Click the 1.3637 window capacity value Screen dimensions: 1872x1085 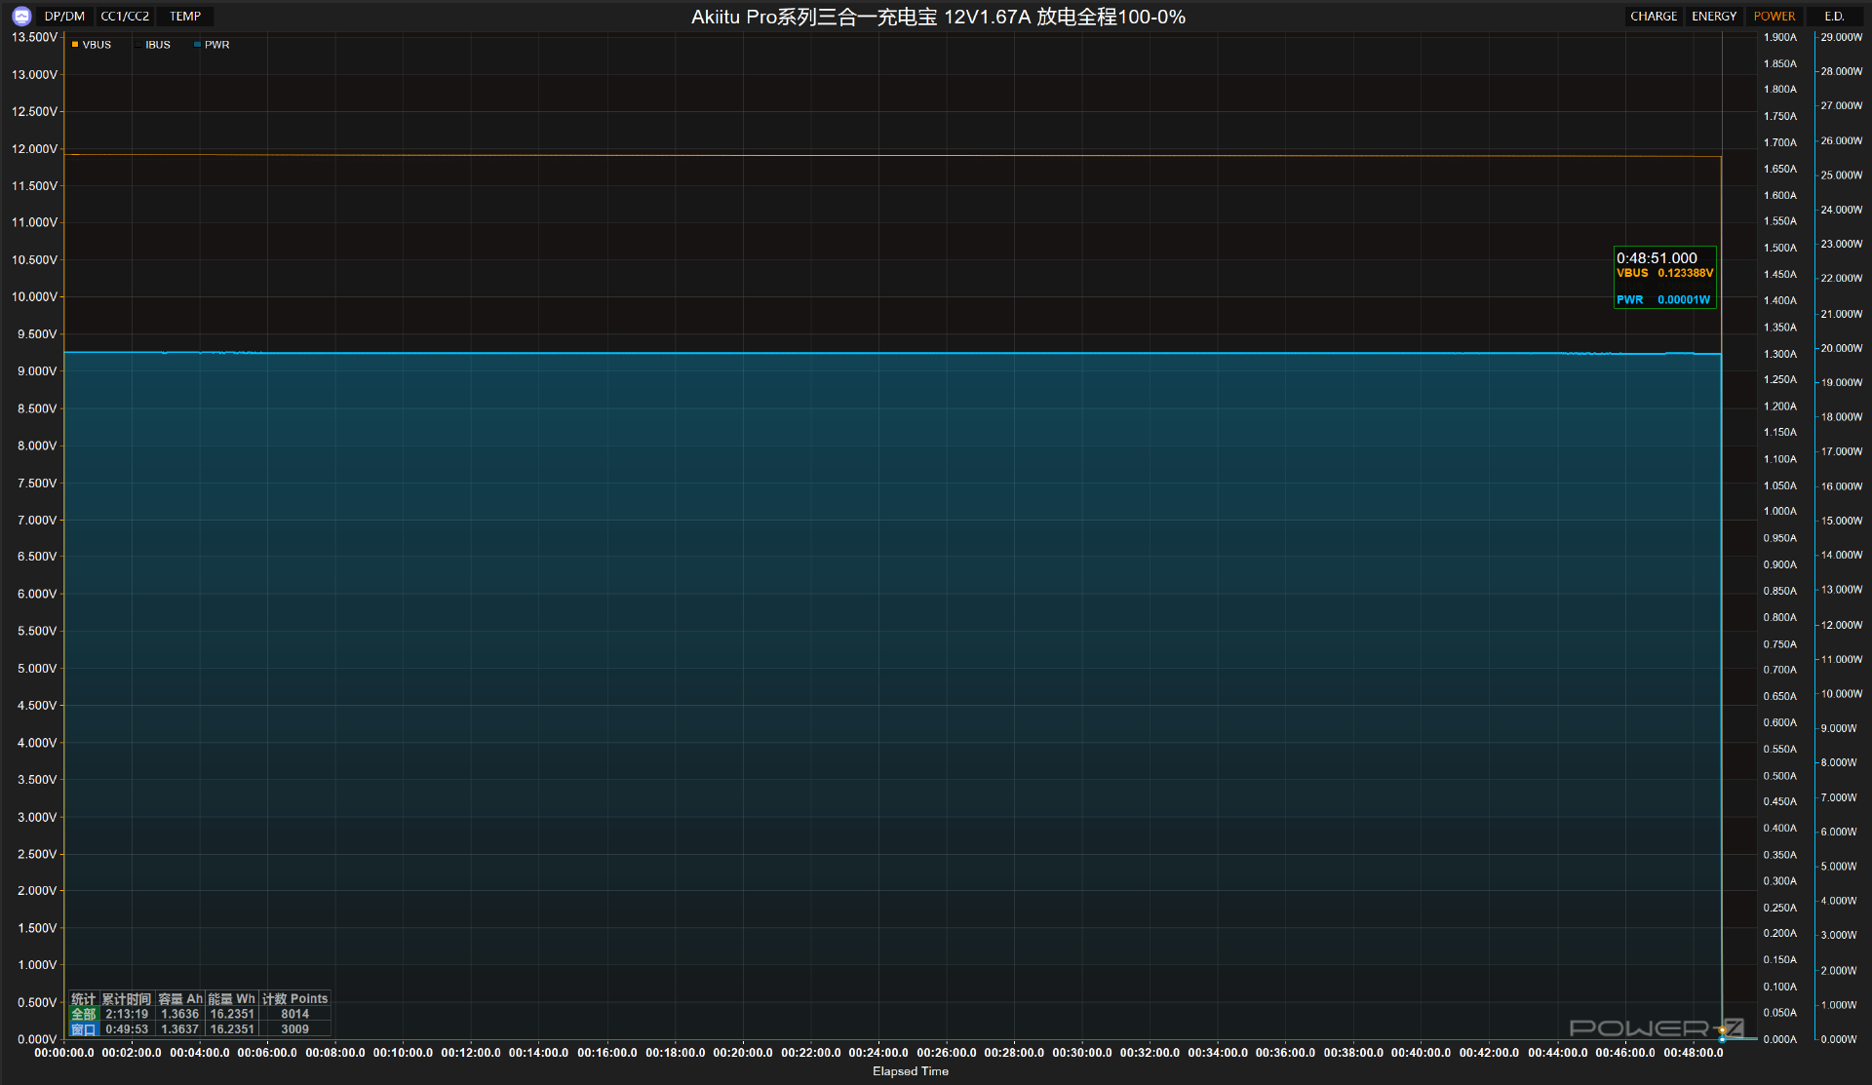pyautogui.click(x=180, y=1029)
